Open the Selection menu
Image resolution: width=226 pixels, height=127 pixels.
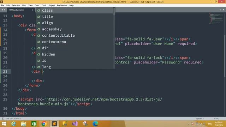(x=16, y=6)
